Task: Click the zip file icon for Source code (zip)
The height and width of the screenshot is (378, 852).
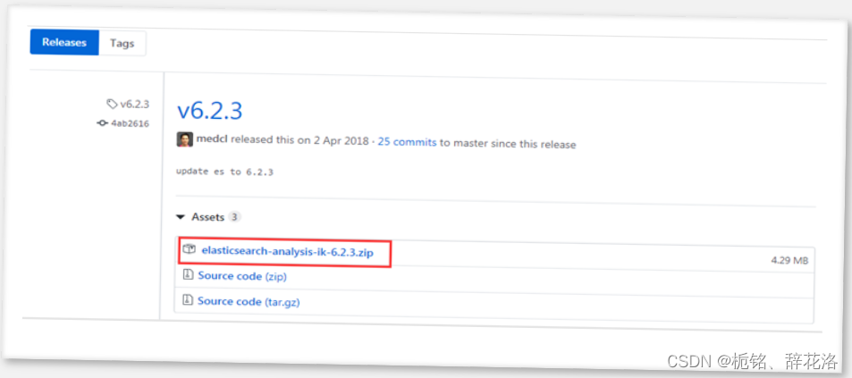Action: [188, 275]
